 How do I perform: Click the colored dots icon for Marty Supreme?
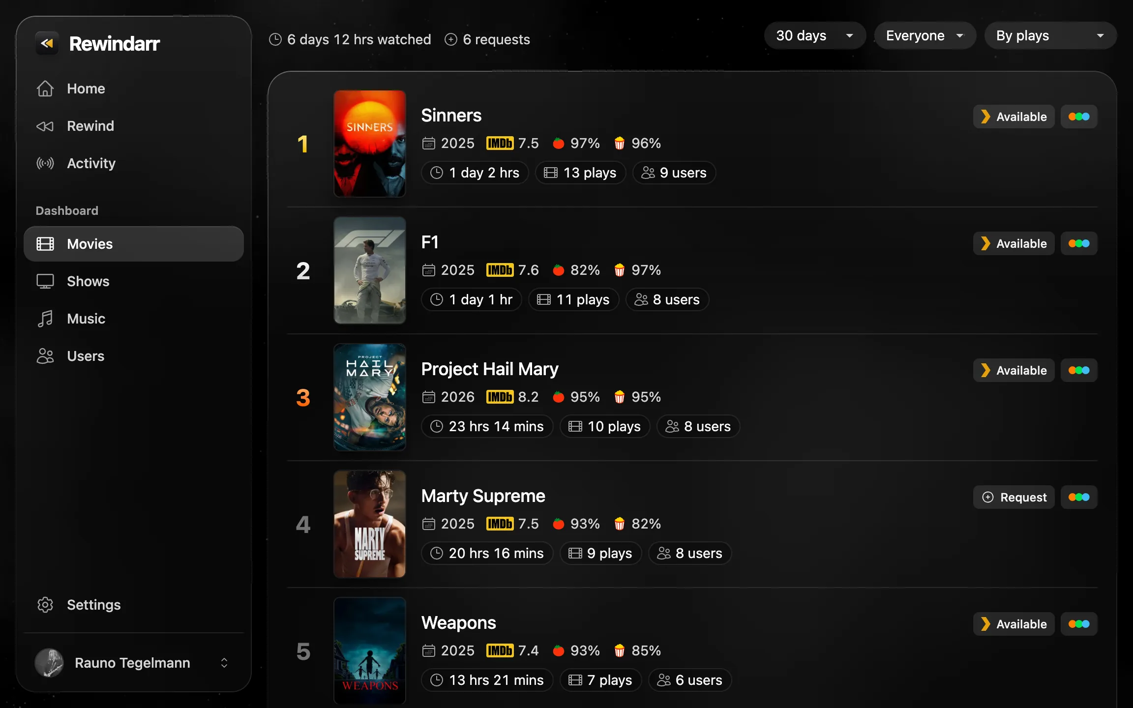coord(1079,497)
